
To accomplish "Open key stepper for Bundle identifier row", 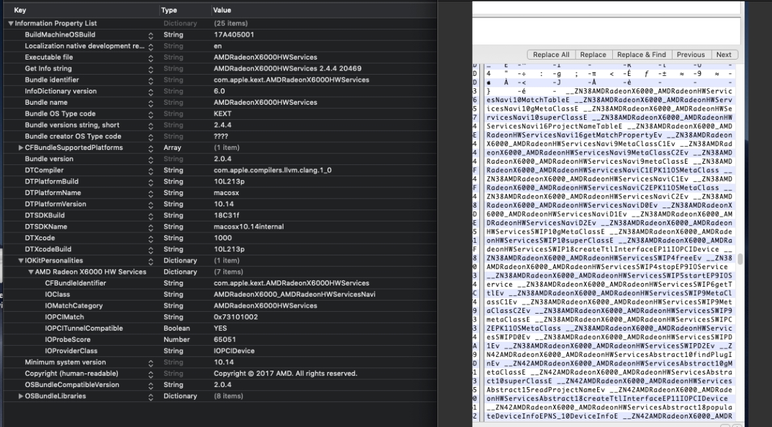I will (151, 81).
